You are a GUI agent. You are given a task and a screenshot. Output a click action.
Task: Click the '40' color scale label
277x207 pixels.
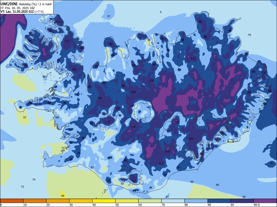point(94,205)
